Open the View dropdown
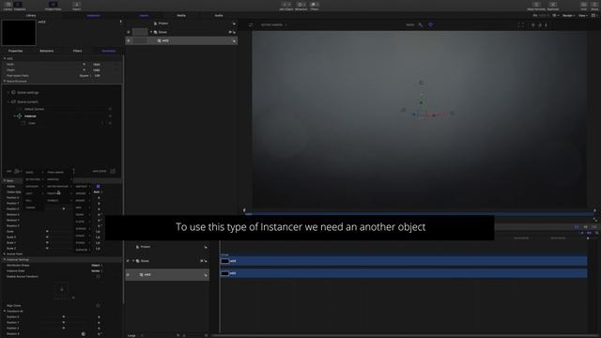 pyautogui.click(x=583, y=16)
